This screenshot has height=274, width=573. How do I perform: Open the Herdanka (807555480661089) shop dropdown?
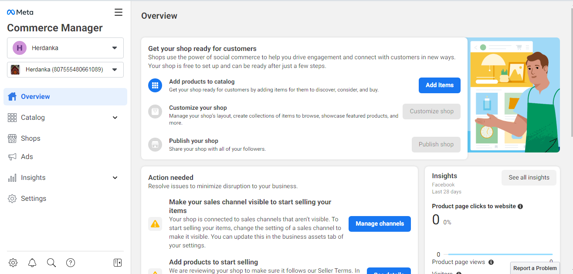[65, 70]
